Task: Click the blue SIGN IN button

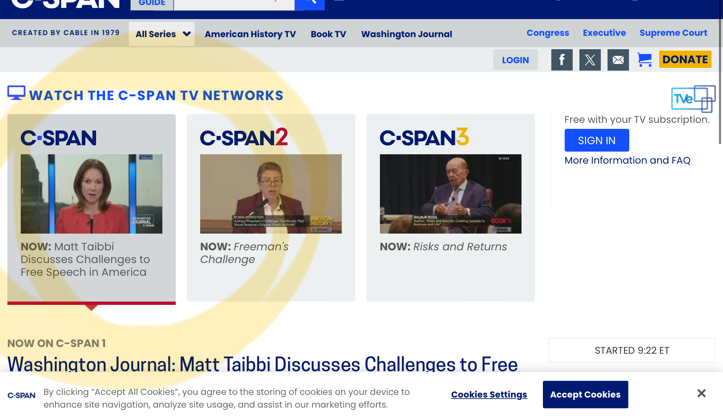Action: tap(597, 140)
